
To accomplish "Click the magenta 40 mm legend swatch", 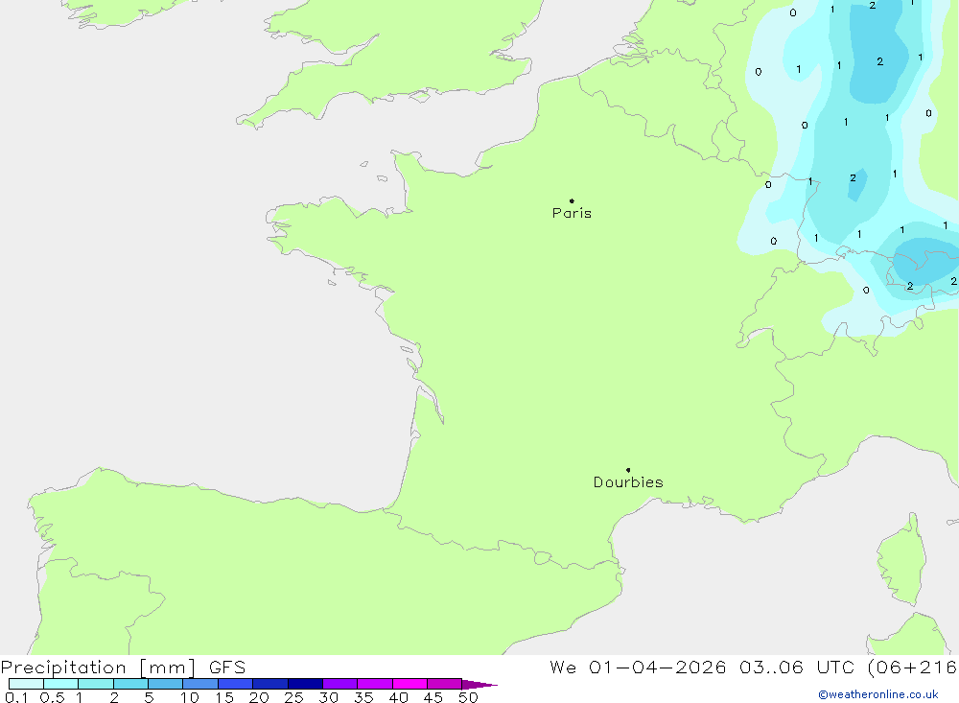I will coord(409,684).
